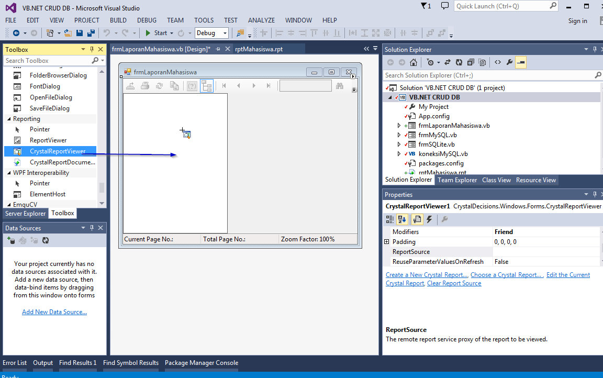Switch to the Team Explorer tab

coord(457,180)
